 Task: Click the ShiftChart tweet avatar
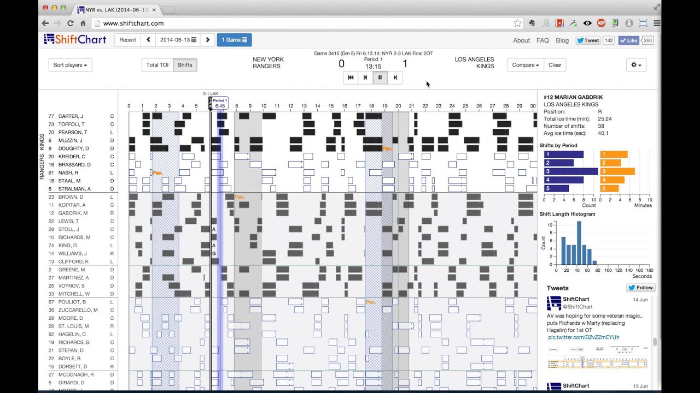pos(553,303)
